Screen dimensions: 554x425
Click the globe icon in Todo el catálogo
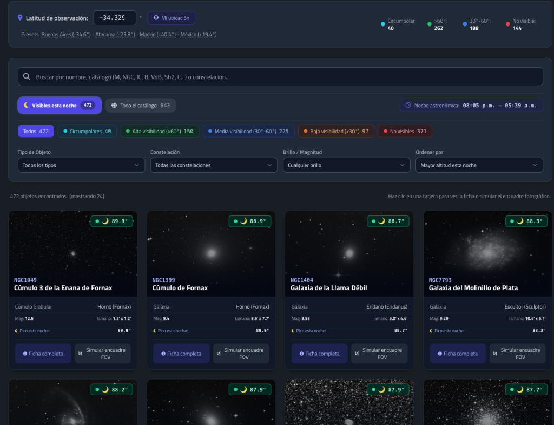pyautogui.click(x=114, y=106)
